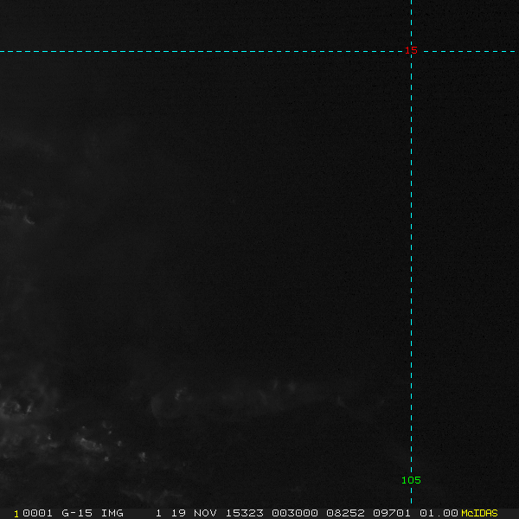The height and width of the screenshot is (519, 519).
Task: Click the red 15 latitude label
Action: (411, 50)
